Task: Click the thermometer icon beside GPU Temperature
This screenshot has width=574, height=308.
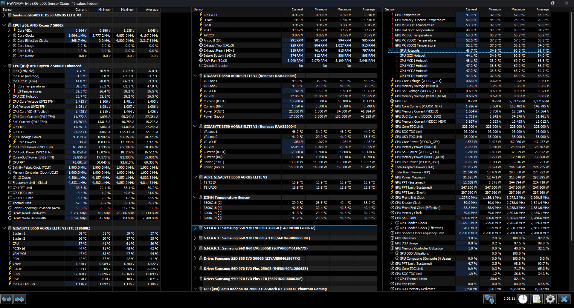Action: pos(392,15)
